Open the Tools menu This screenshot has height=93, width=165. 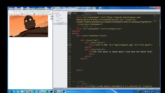tap(72, 11)
